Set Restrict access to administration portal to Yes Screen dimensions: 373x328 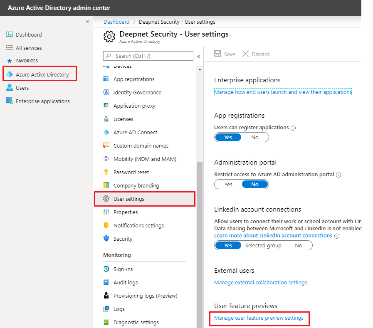(228, 184)
